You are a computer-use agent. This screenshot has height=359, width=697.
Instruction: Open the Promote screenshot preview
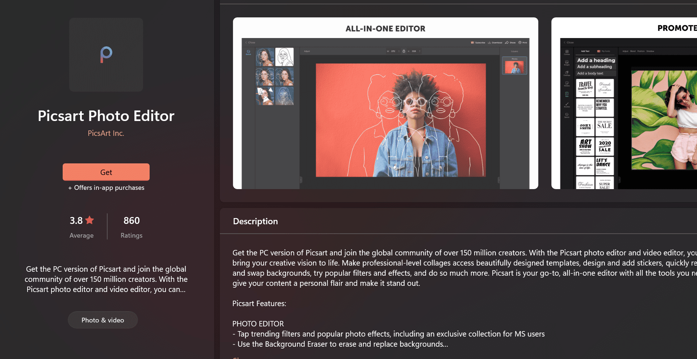click(624, 103)
